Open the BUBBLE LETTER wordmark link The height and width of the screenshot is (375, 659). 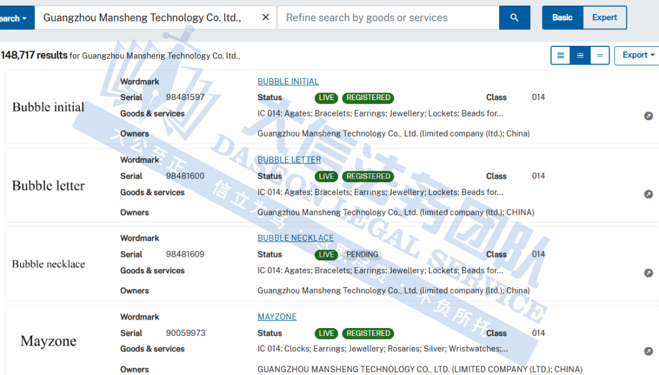(x=289, y=160)
